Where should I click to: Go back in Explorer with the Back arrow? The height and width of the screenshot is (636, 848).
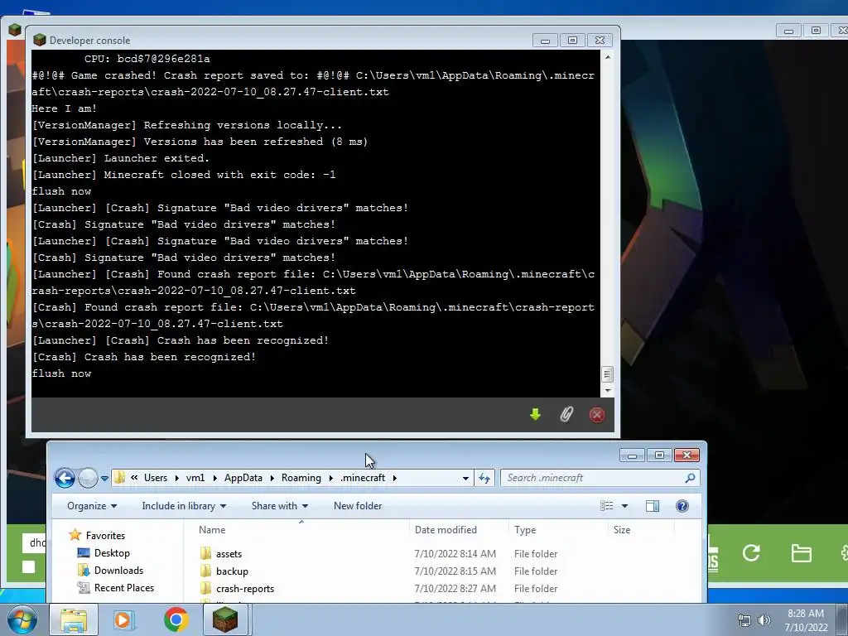[x=65, y=478]
